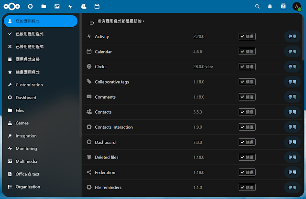Select 已啟用應用程式 category
The width and height of the screenshot is (306, 199).
click(x=41, y=34)
